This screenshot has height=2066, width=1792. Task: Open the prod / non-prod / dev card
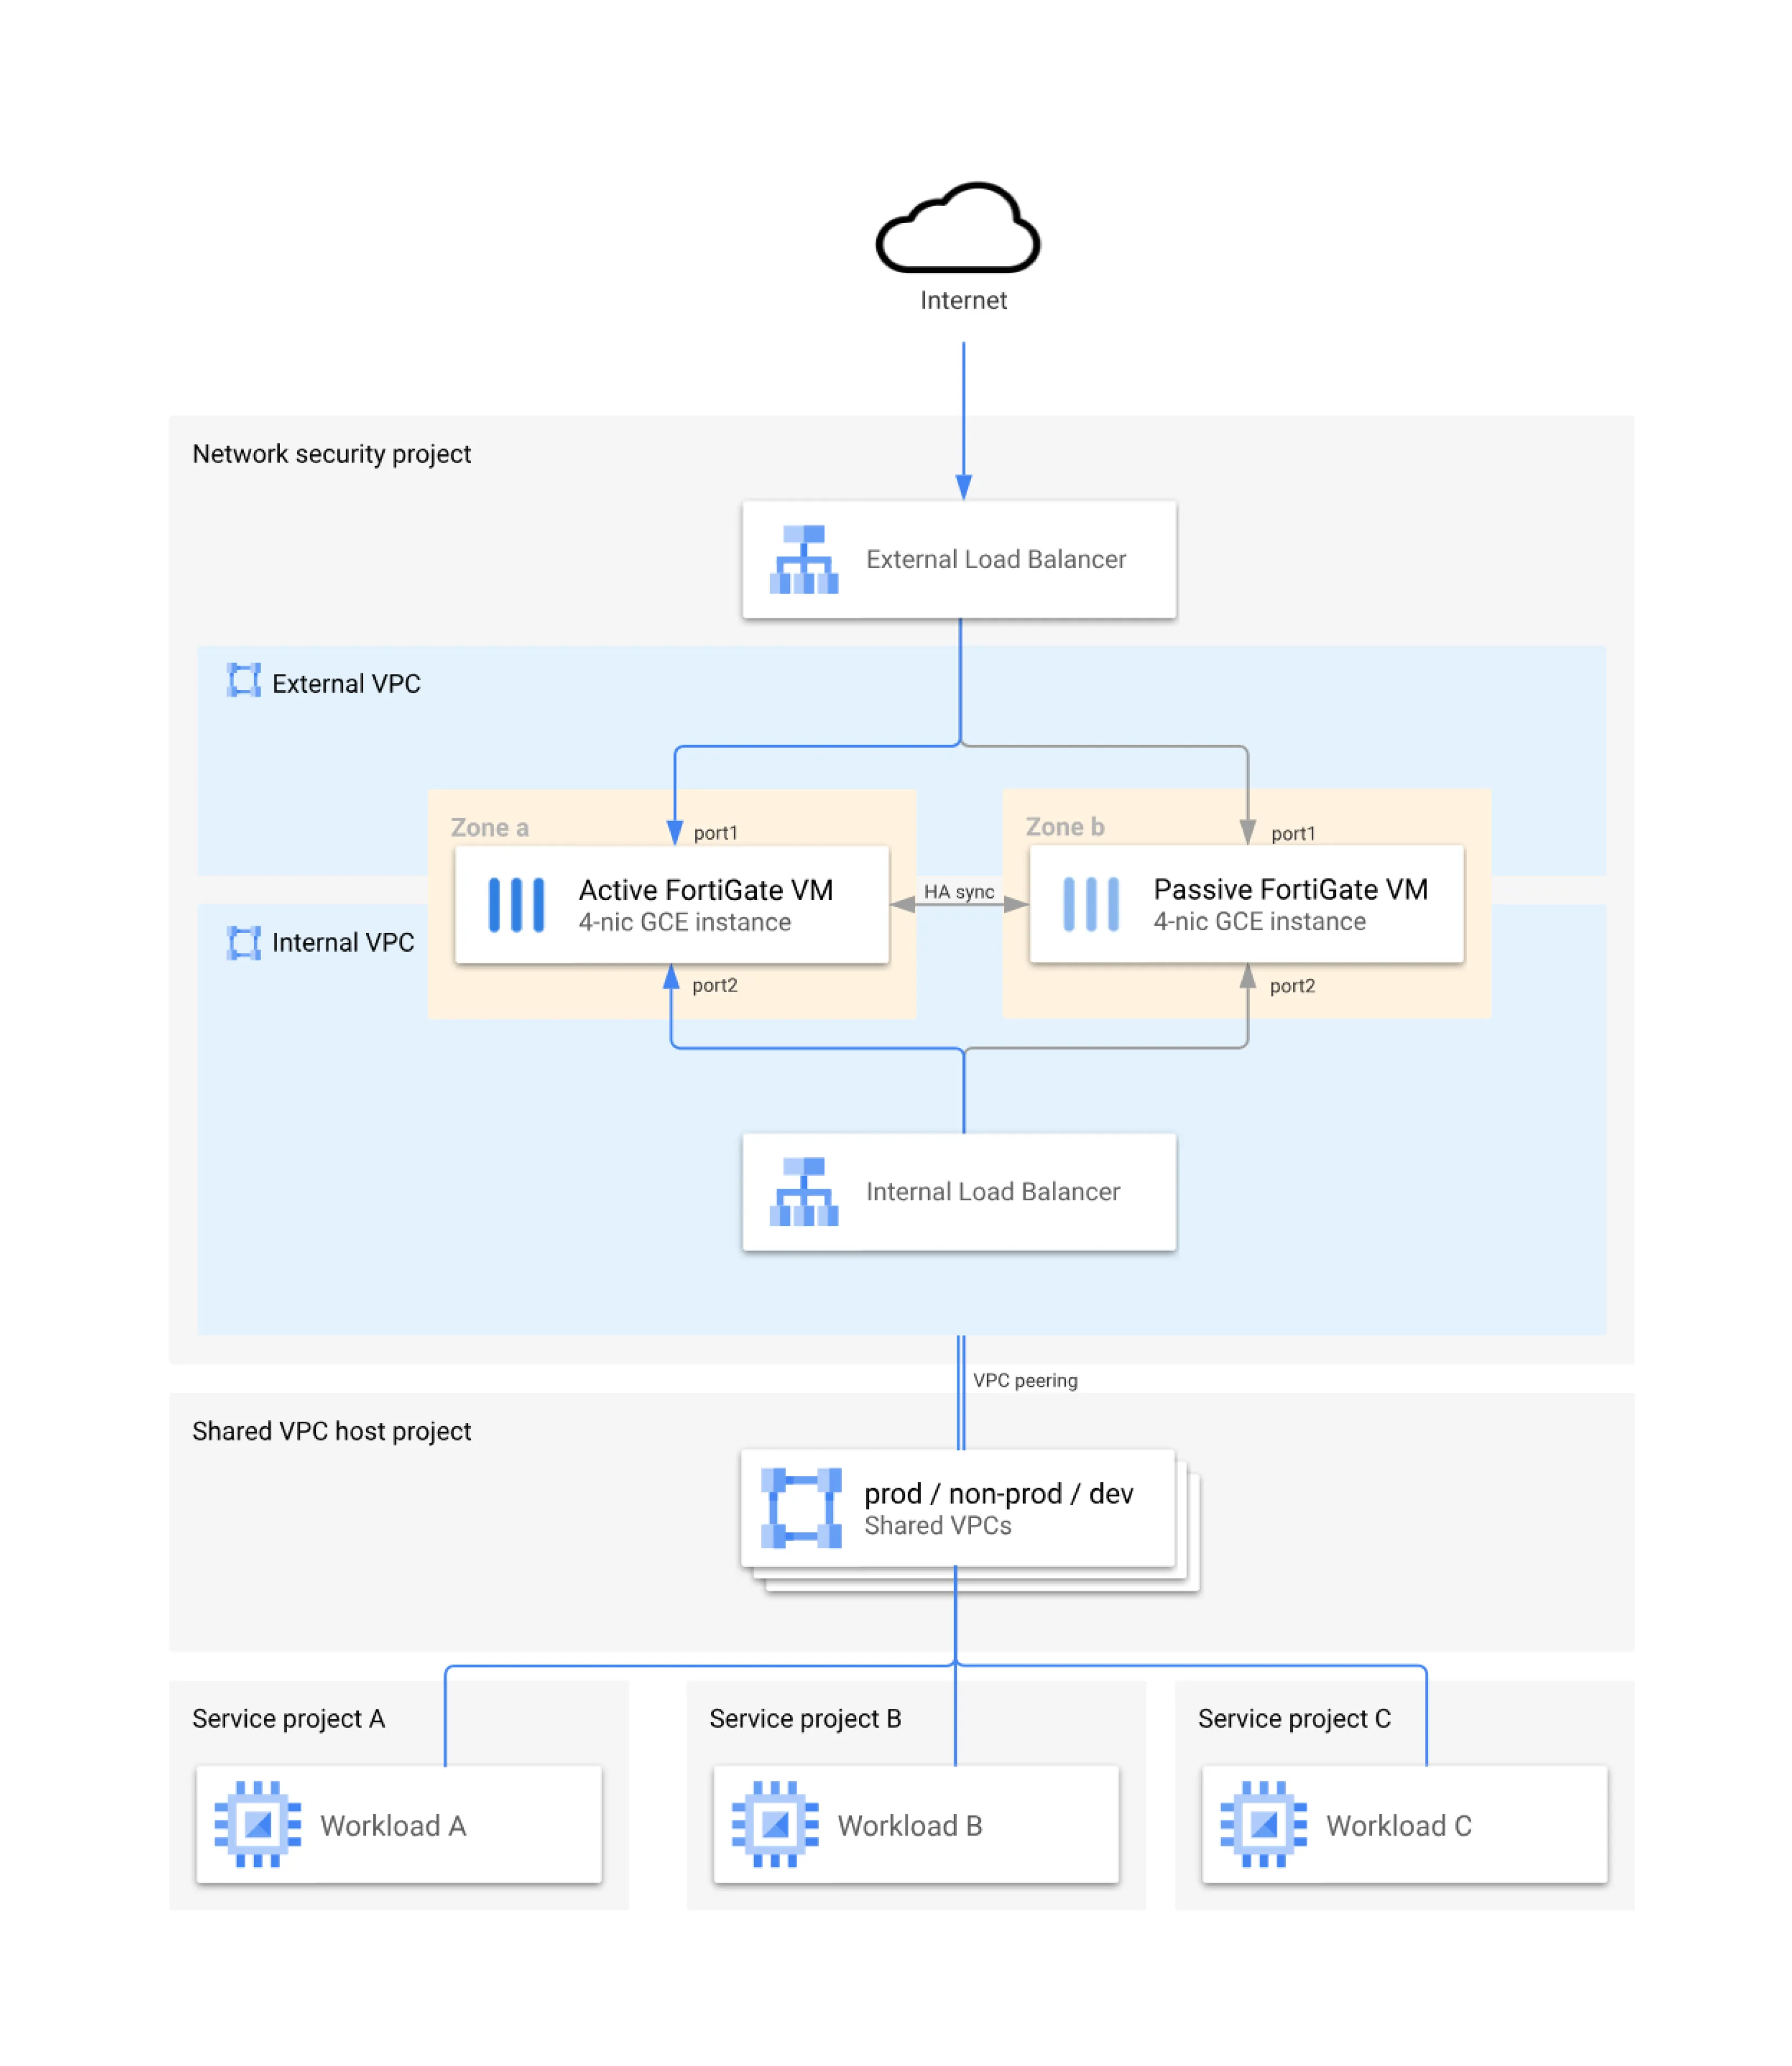(x=958, y=1508)
